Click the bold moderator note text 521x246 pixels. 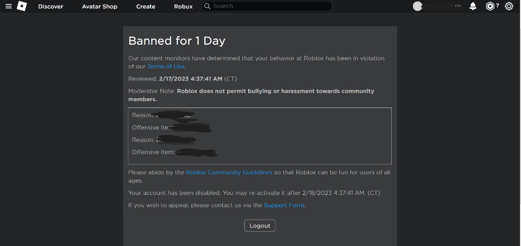click(x=275, y=91)
